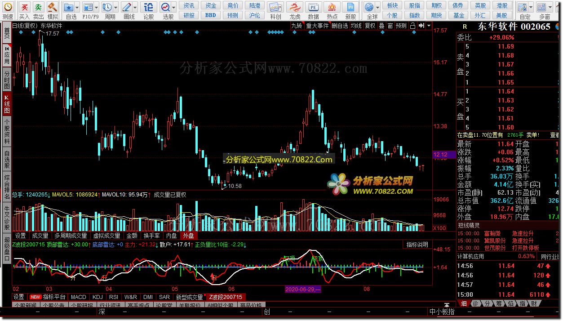This screenshot has height=321, width=563.
Task: Open the 数据 PE data icon
Action: pyautogui.click(x=313, y=7)
